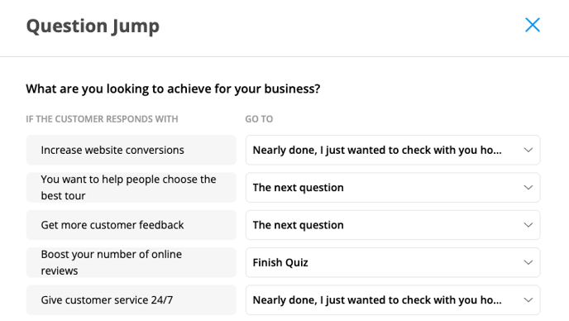Open destination dropdown for Increase website conversions
The image size is (569, 321).
click(393, 150)
